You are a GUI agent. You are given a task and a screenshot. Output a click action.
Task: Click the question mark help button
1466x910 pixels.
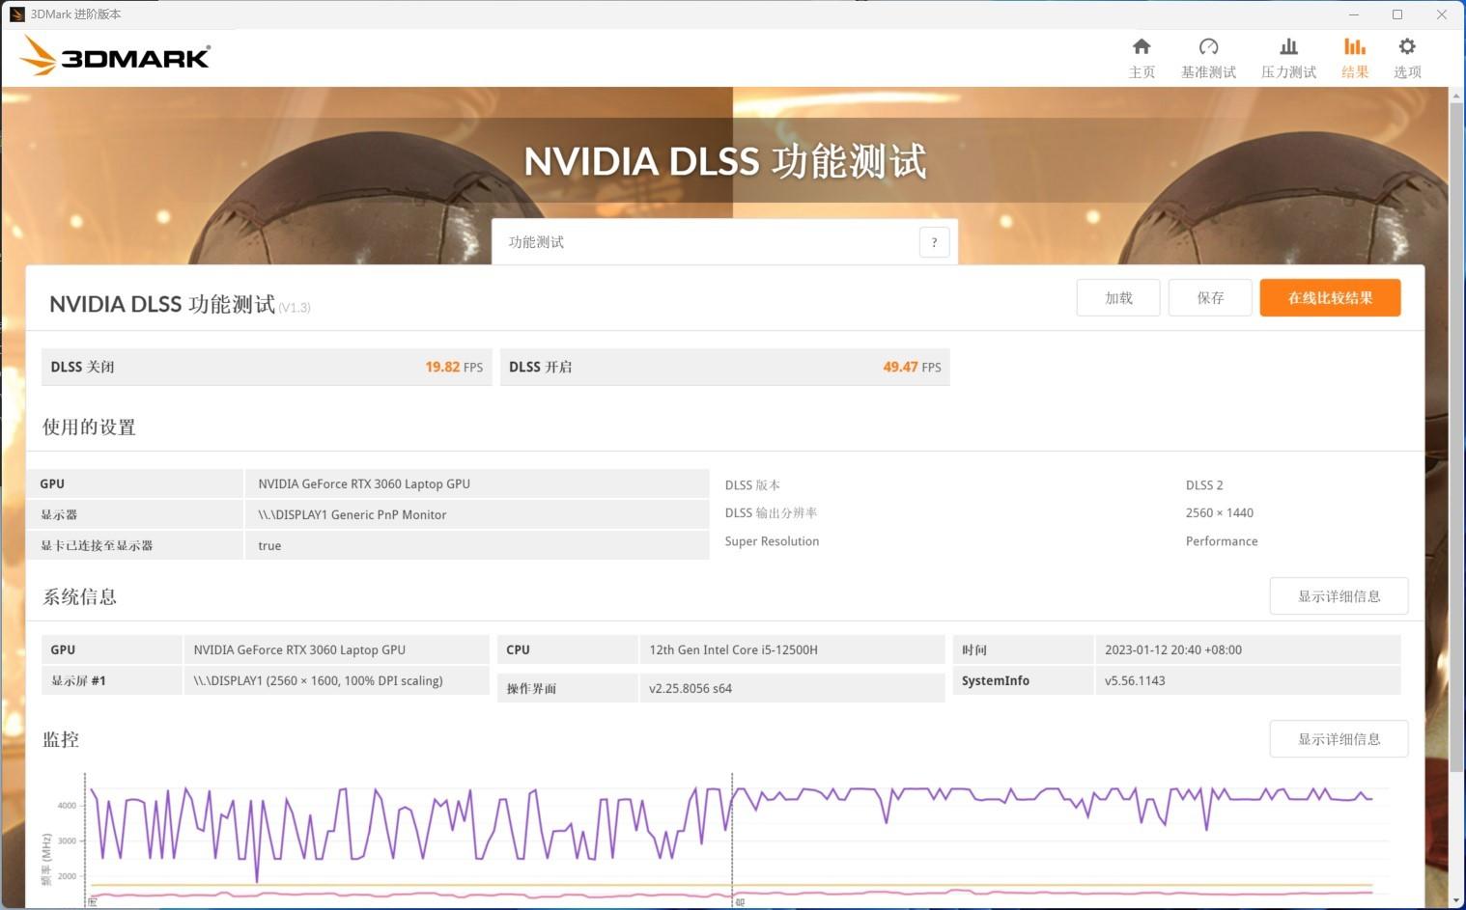tap(934, 242)
